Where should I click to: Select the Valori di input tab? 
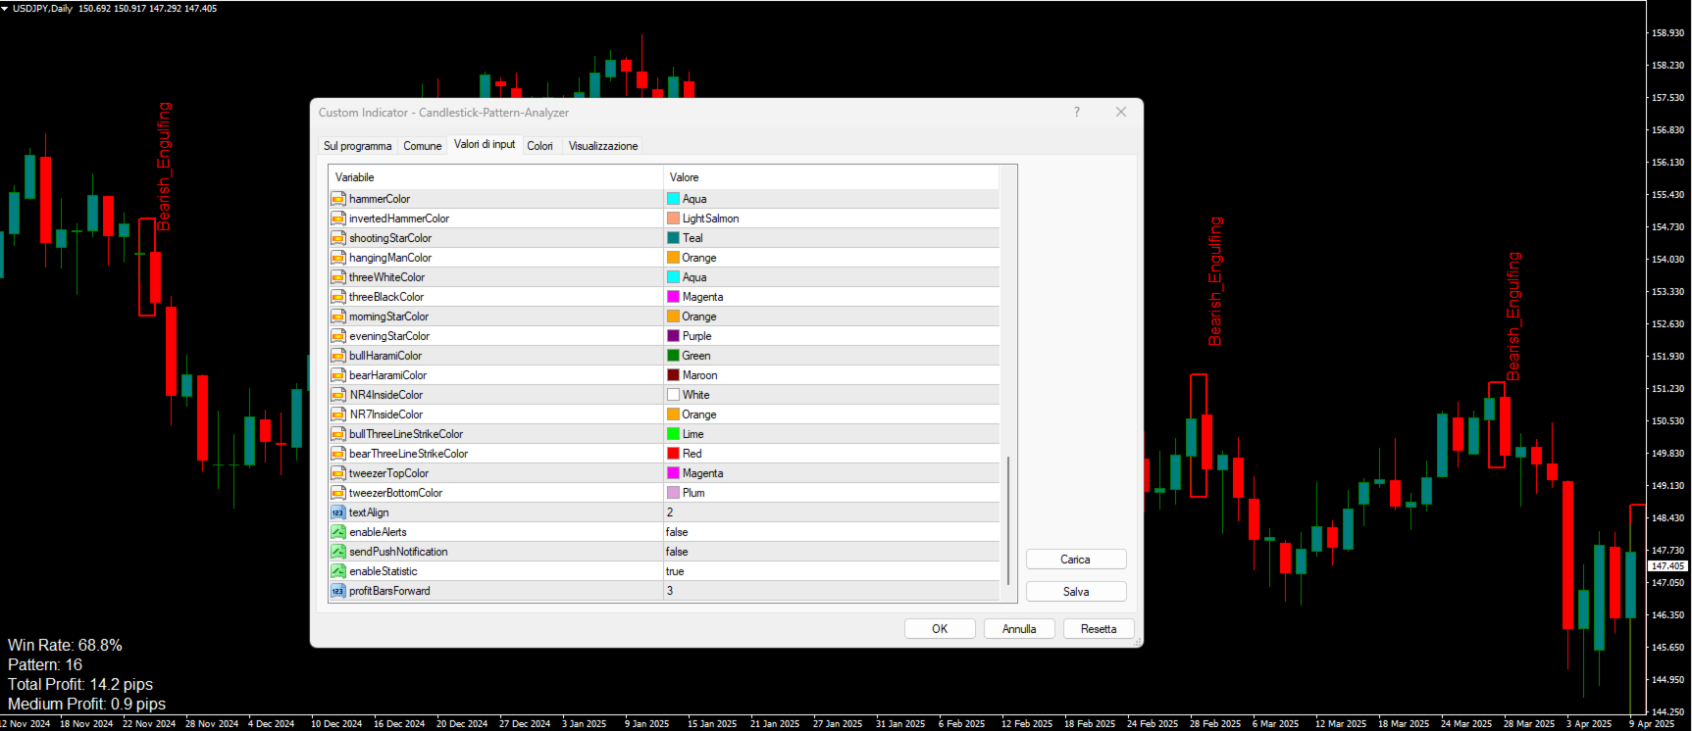[x=485, y=144]
